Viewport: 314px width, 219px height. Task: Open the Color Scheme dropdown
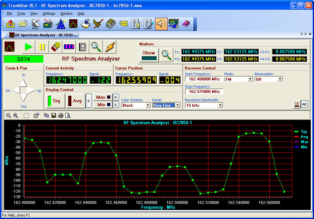tap(148, 105)
